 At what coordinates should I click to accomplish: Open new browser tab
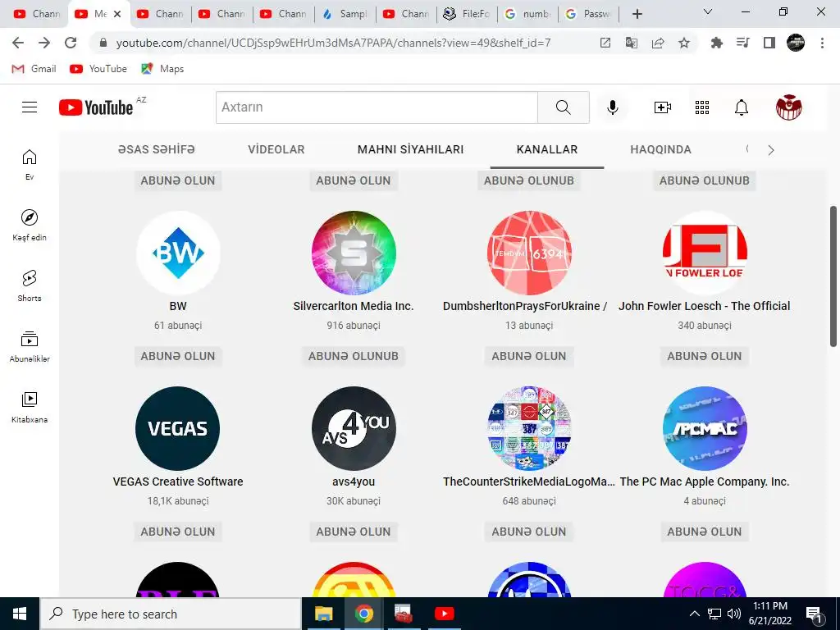pos(637,14)
